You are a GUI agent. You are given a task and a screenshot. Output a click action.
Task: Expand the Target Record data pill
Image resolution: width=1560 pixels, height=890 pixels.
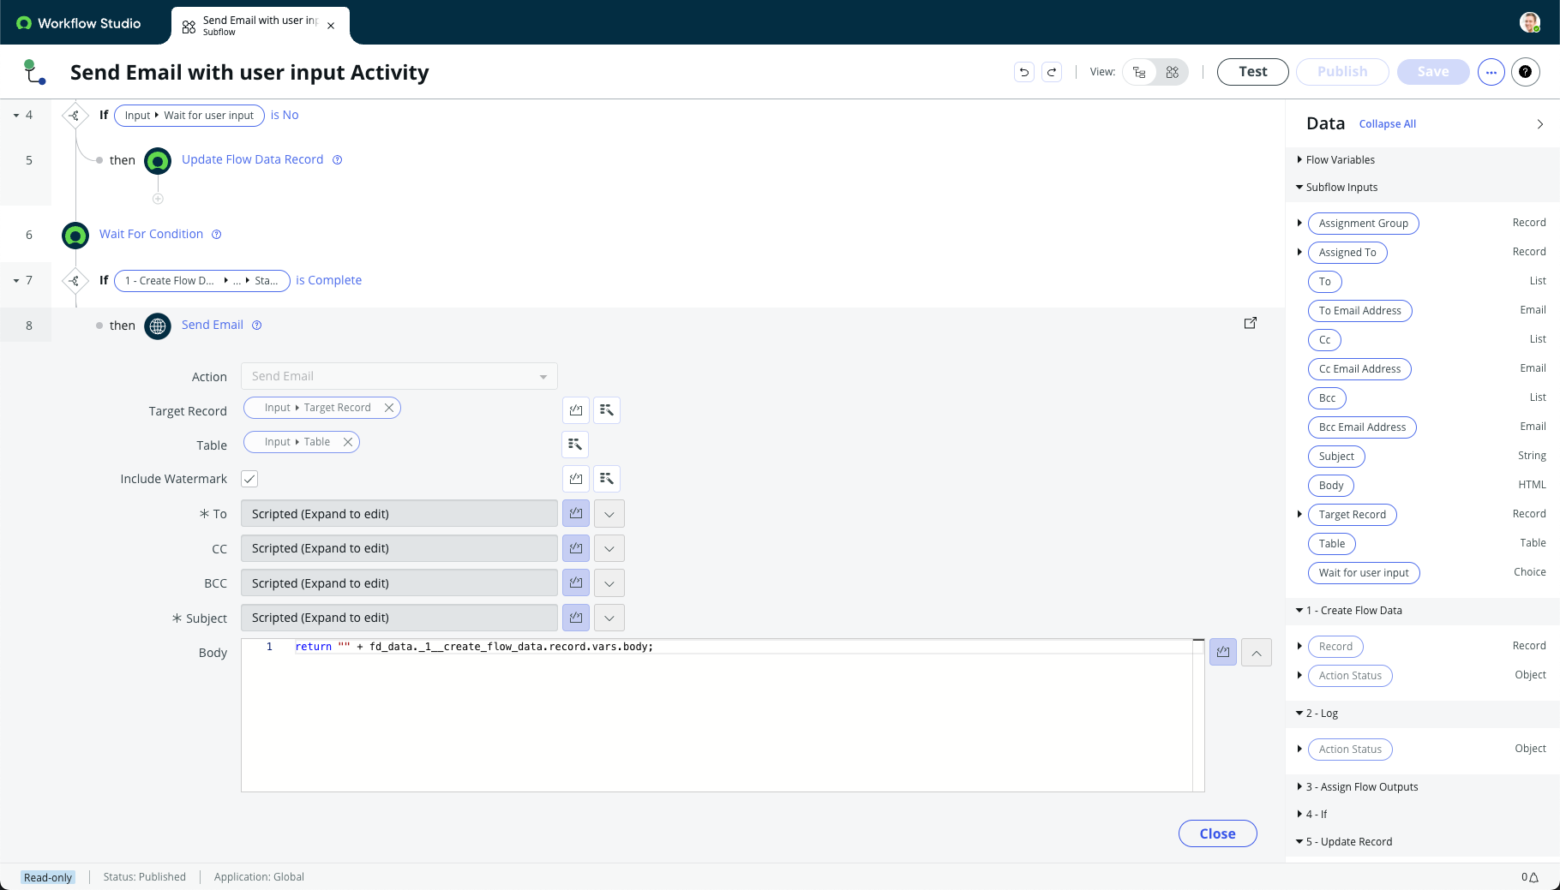(1299, 514)
